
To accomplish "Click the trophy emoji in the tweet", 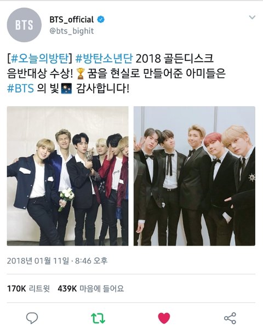I will [81, 74].
